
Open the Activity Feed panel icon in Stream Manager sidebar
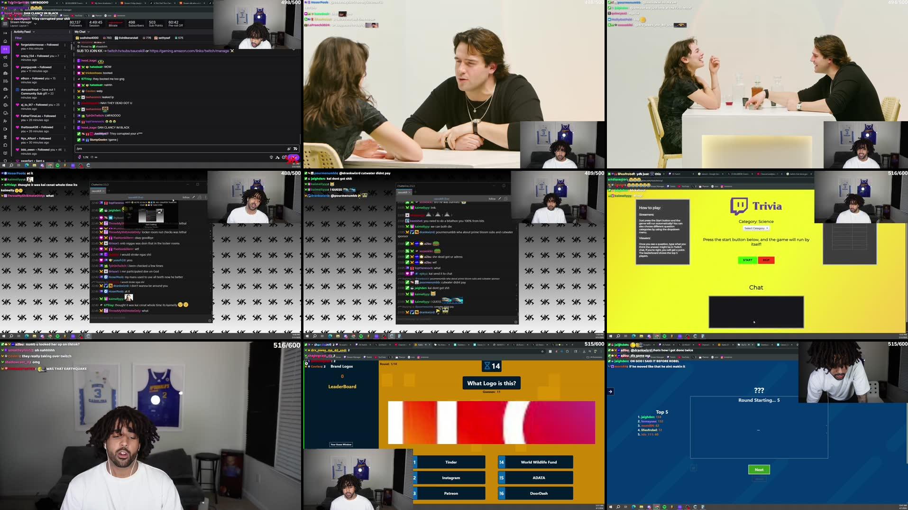click(5, 49)
